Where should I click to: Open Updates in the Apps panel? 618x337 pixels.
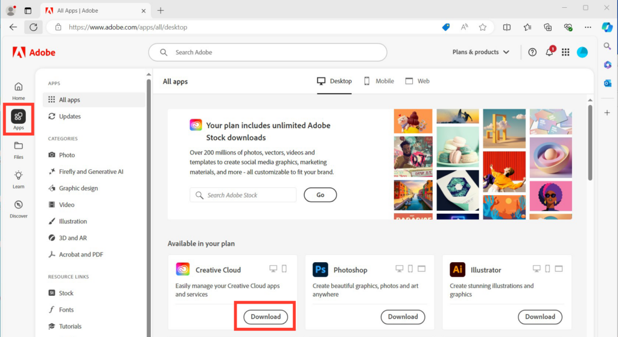69,117
